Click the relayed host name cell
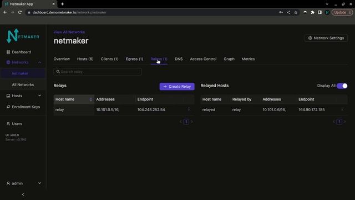 (x=209, y=110)
